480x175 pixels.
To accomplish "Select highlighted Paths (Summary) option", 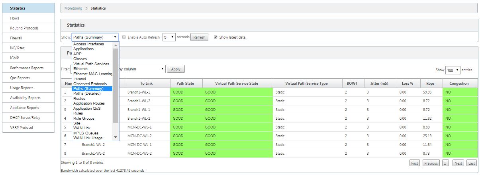I will pyautogui.click(x=92, y=89).
